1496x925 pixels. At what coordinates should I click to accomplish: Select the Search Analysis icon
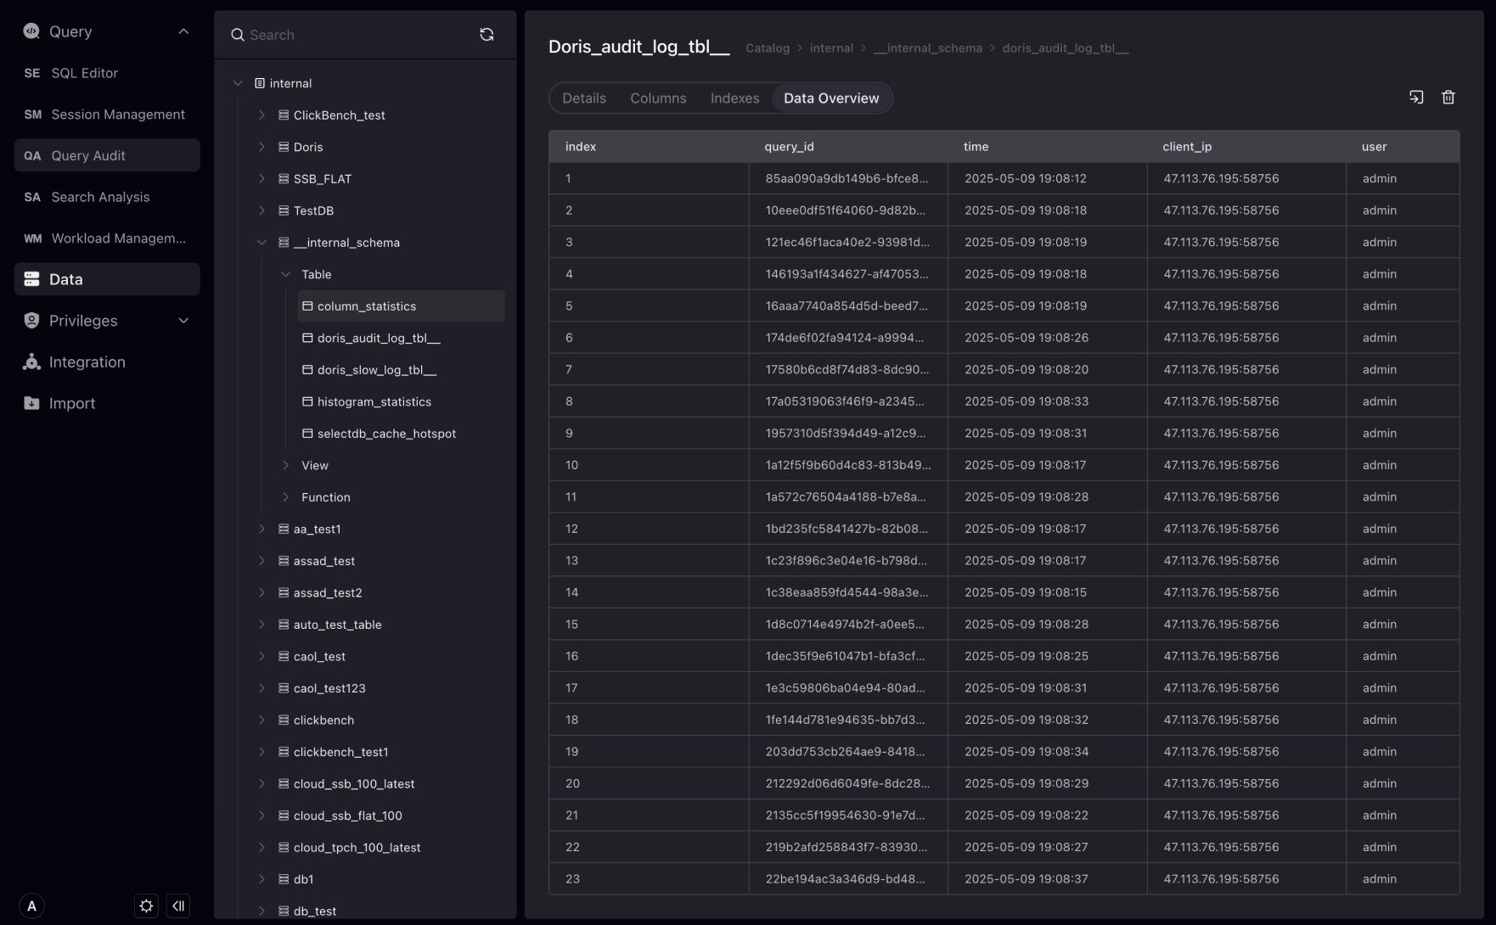31,196
